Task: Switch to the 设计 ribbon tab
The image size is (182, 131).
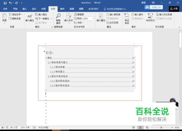Action: 34,9
